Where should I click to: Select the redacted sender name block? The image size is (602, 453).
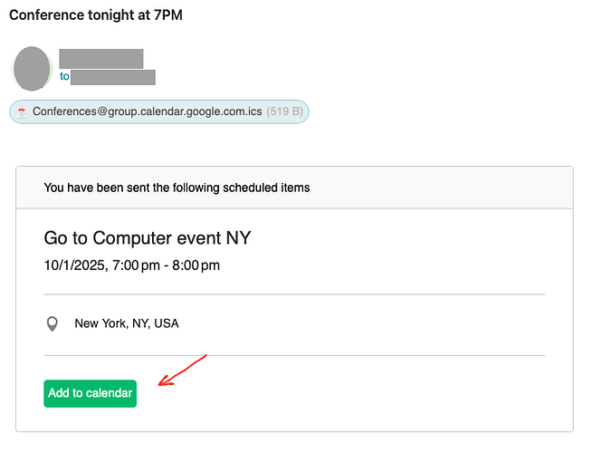101,58
